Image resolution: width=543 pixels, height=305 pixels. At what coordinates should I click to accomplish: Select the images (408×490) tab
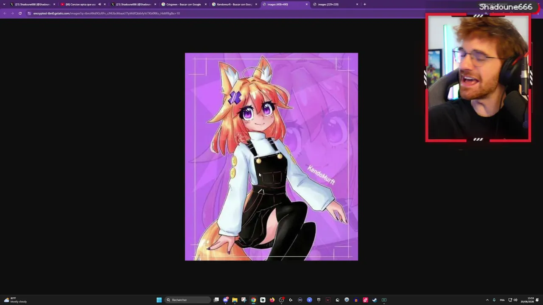click(285, 4)
